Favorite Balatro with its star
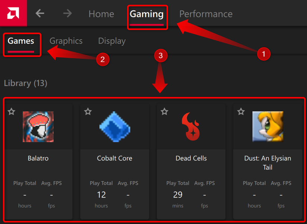This screenshot has width=307, height=224. click(x=12, y=111)
